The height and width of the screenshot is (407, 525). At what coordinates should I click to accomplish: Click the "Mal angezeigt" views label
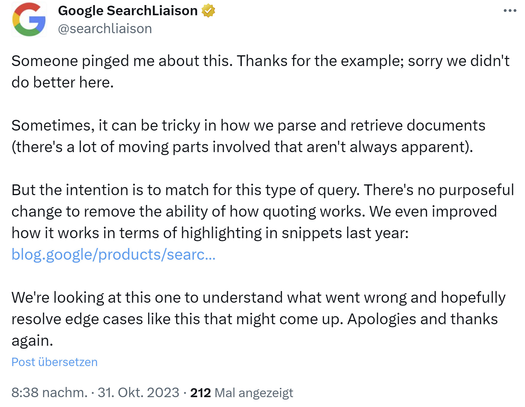pos(254,393)
